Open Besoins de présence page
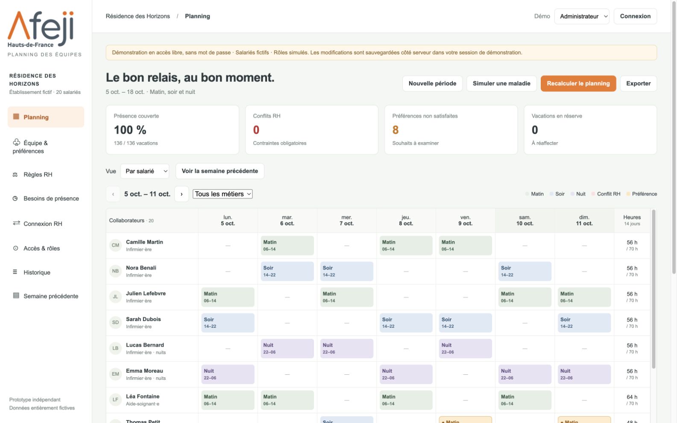The image size is (677, 423). coord(46,198)
